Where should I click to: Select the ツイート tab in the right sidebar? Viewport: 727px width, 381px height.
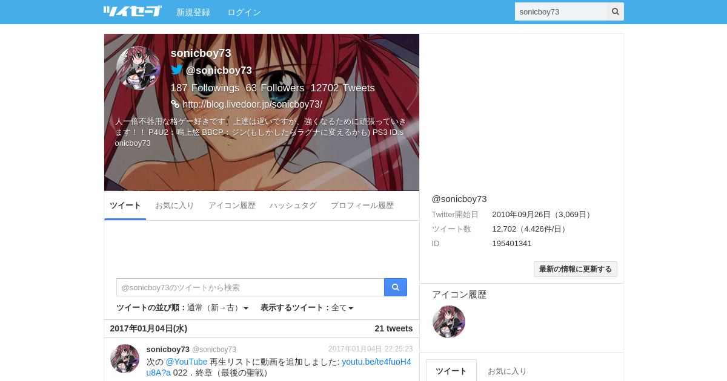click(x=451, y=371)
